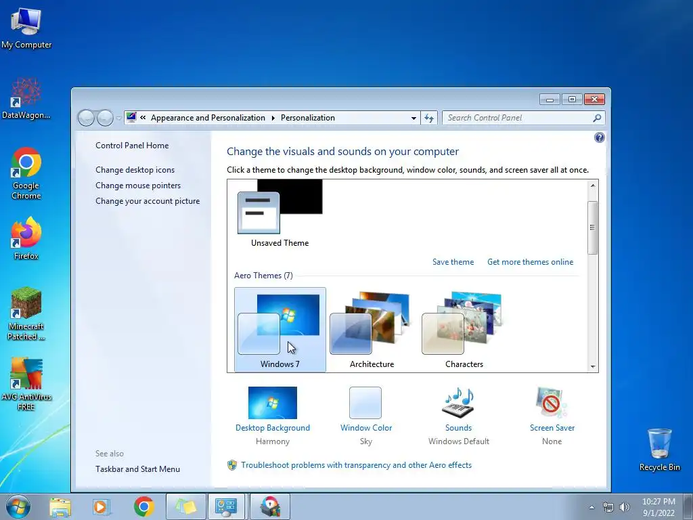Open recent pages dropdown arrow
Image resolution: width=693 pixels, height=520 pixels.
[118, 118]
